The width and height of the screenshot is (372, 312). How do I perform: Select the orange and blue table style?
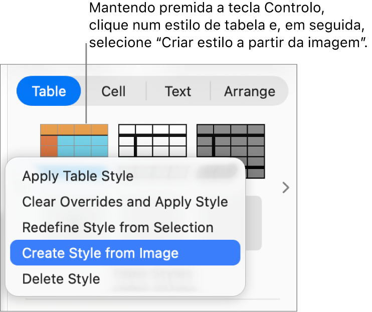point(74,140)
